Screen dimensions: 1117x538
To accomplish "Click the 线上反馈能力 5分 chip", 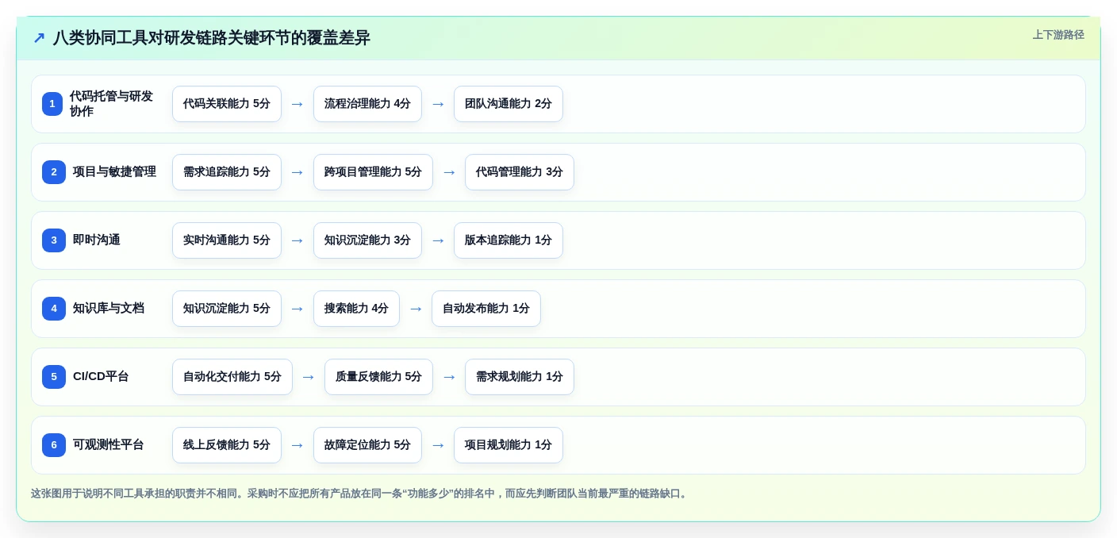I will (227, 445).
